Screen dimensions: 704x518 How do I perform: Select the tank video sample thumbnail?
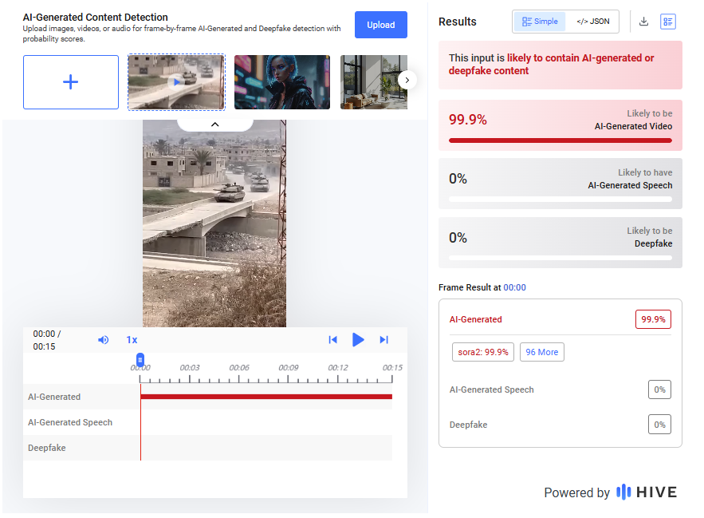[x=176, y=82]
